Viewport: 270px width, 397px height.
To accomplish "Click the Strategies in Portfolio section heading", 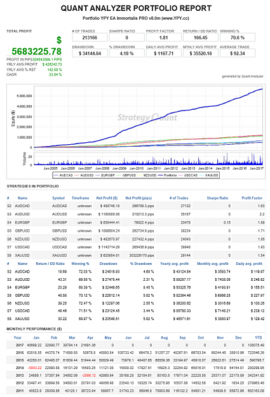I will (32, 186).
